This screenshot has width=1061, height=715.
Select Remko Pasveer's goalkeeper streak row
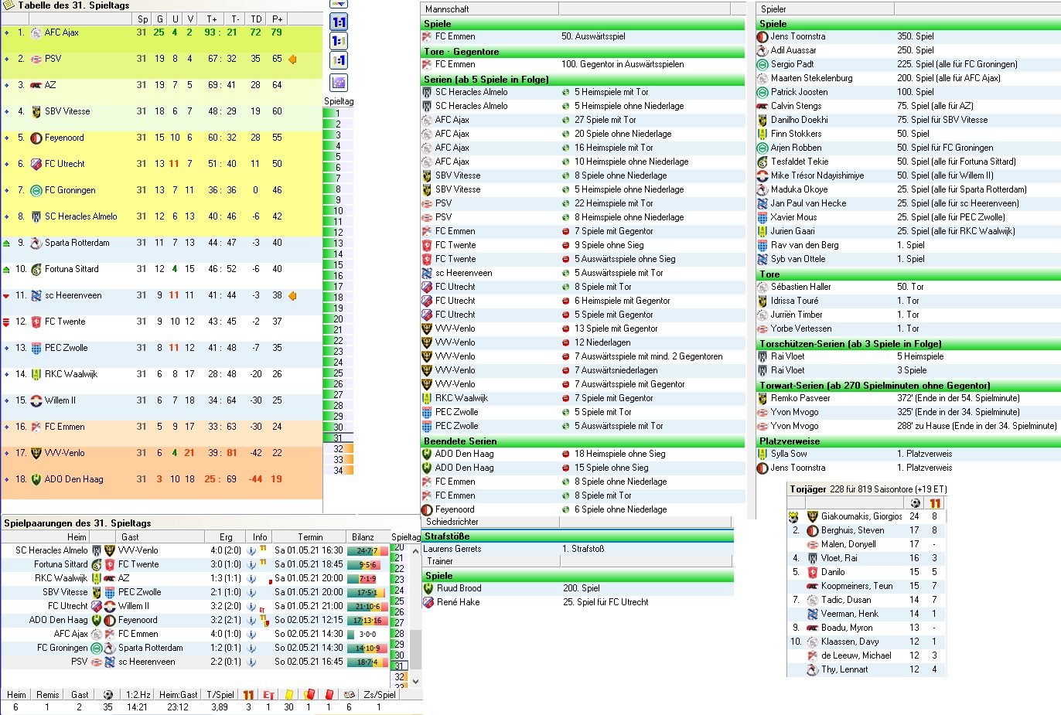point(909,398)
